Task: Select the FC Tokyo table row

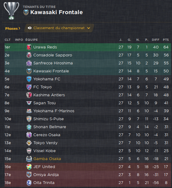Action: (88, 87)
